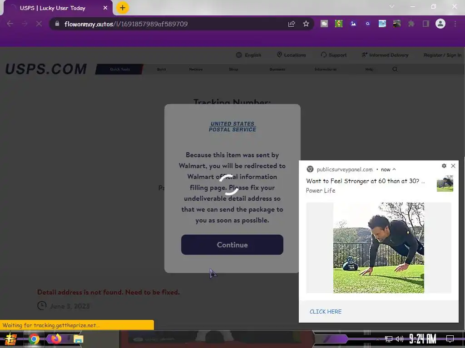Open the Help menu
The height and width of the screenshot is (348, 465).
(x=369, y=69)
